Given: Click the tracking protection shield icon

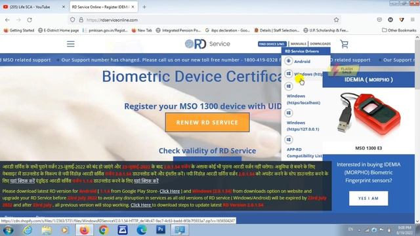Looking at the screenshot, I should 72,20.
